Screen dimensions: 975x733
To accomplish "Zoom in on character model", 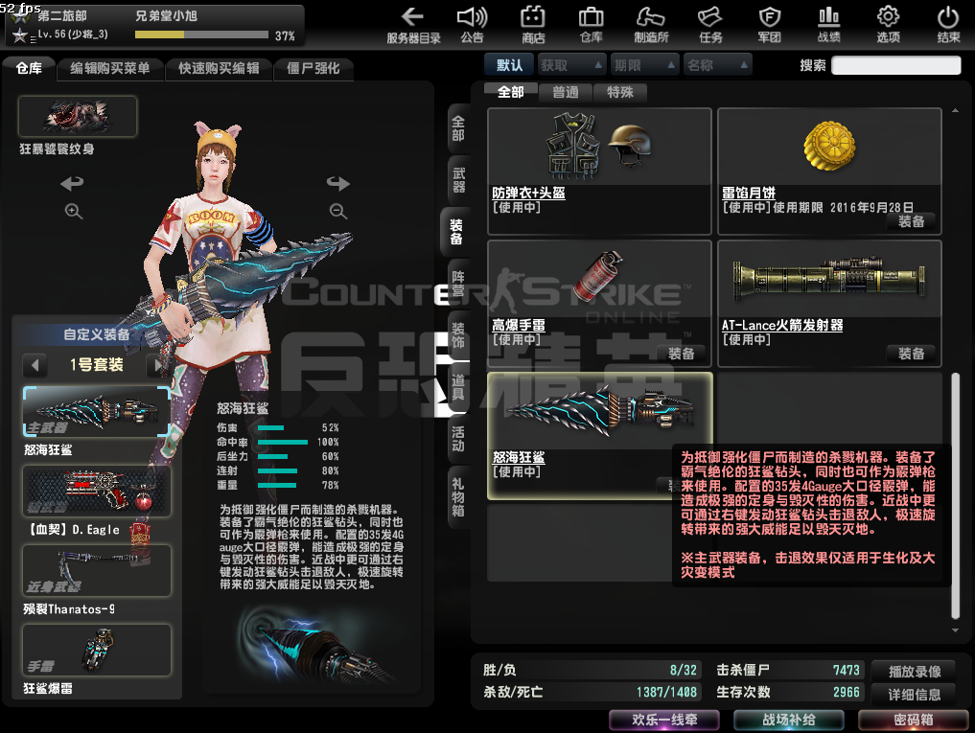I will click(74, 212).
